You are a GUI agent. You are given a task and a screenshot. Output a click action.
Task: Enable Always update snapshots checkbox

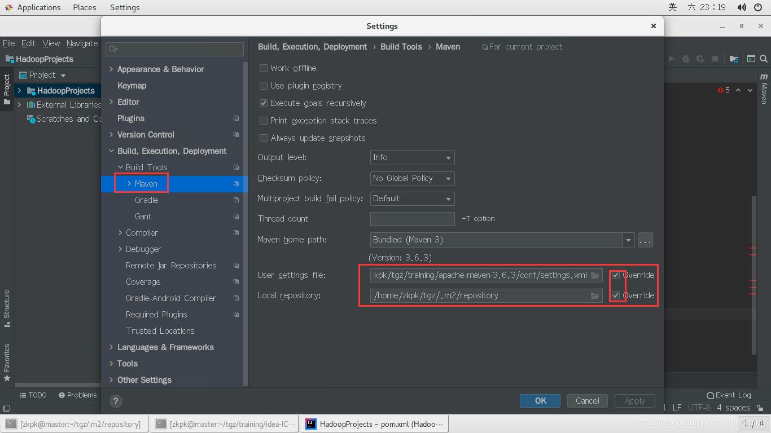coord(263,138)
